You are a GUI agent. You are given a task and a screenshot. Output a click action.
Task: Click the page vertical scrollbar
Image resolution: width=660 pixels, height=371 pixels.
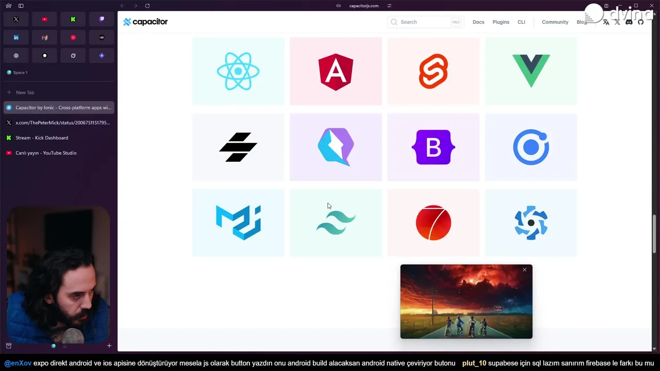click(x=655, y=234)
